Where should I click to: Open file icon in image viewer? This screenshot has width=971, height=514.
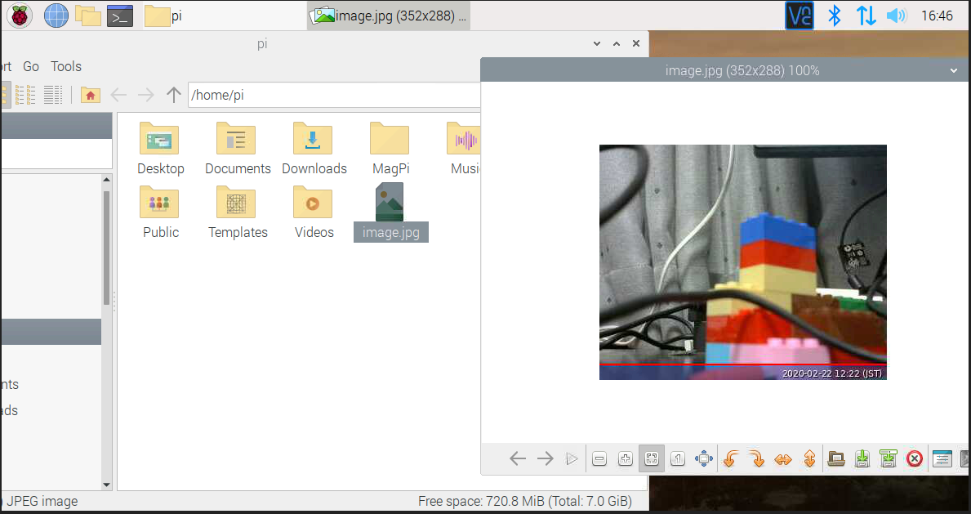tap(835, 459)
